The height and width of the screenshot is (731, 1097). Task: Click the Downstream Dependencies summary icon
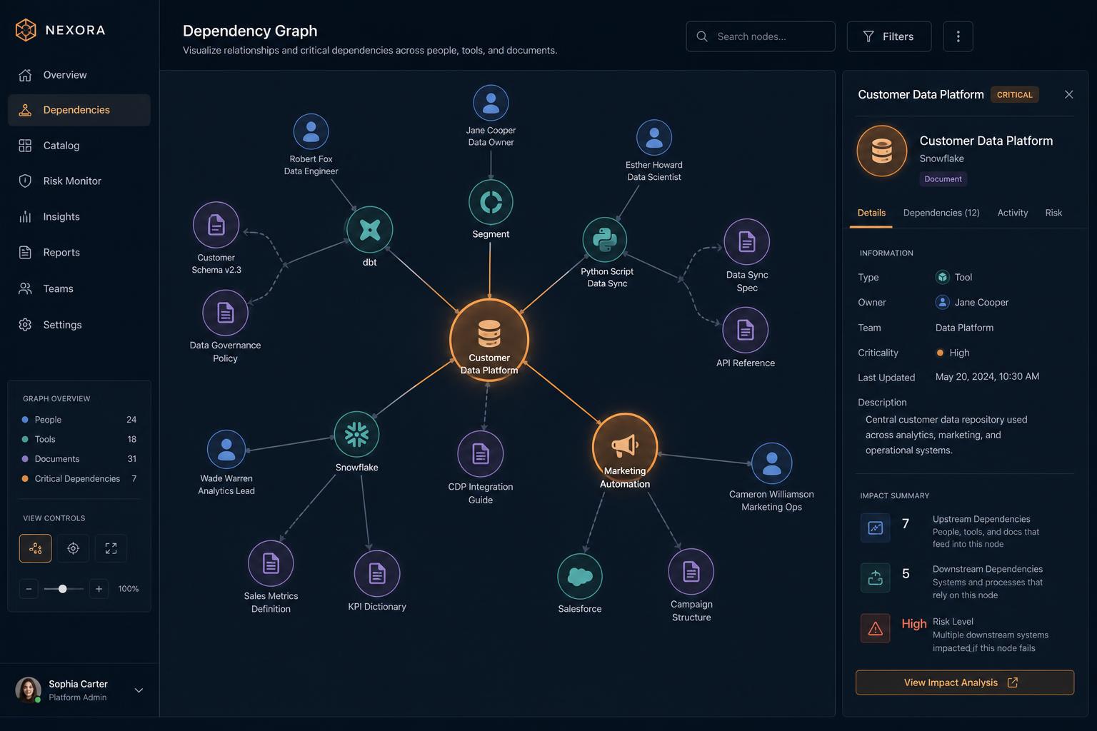pyautogui.click(x=875, y=578)
